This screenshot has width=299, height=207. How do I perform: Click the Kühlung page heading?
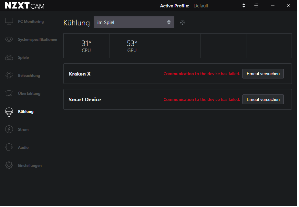pyautogui.click(x=77, y=23)
